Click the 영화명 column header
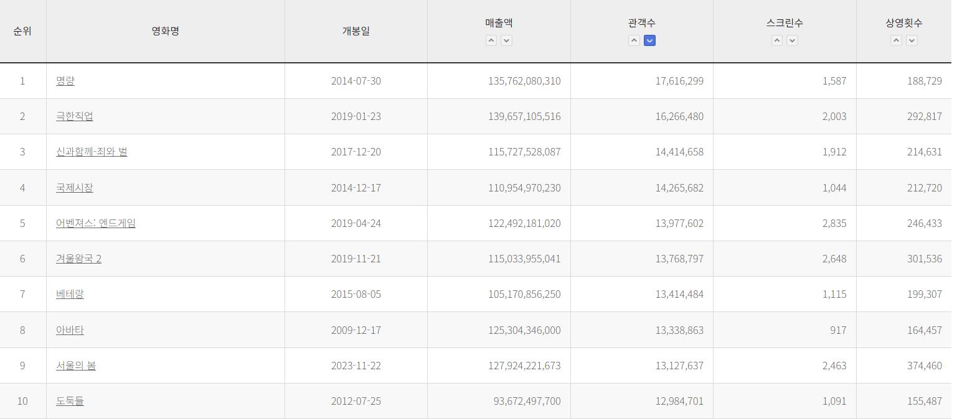Screen dimensions: 957x419 pyautogui.click(x=166, y=31)
